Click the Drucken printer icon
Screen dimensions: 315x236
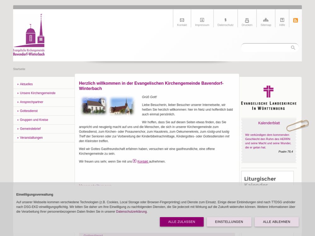point(247,20)
